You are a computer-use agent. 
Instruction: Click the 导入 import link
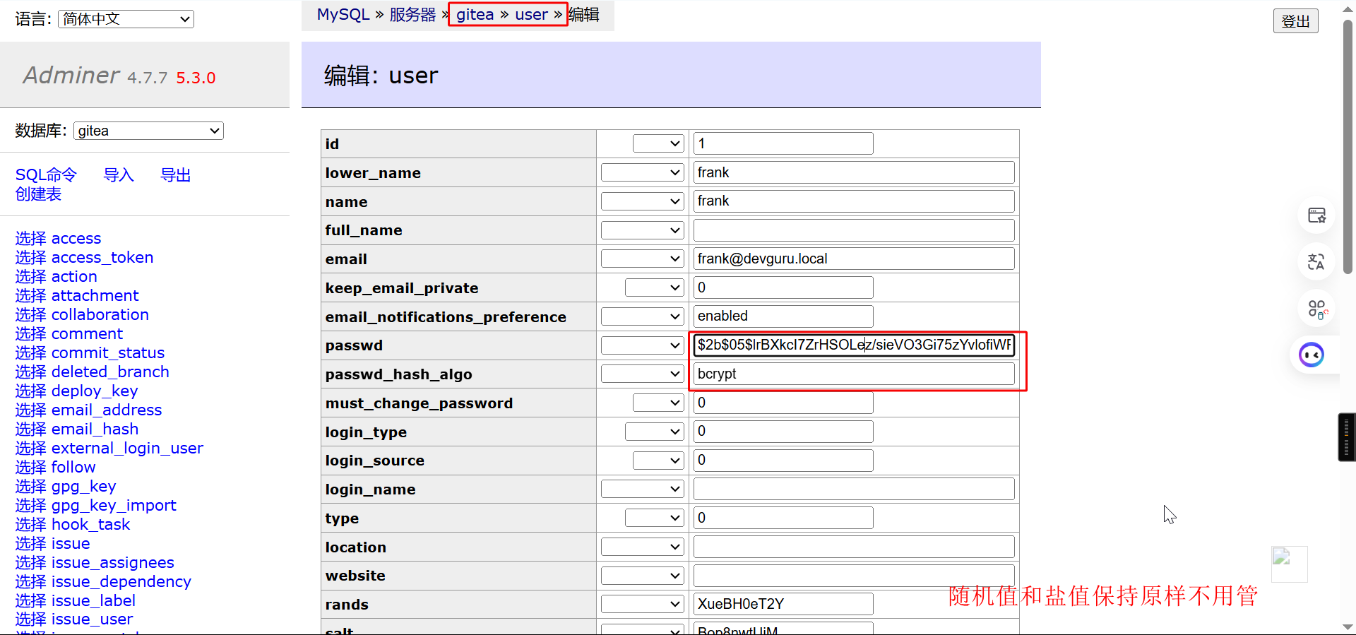tap(118, 175)
